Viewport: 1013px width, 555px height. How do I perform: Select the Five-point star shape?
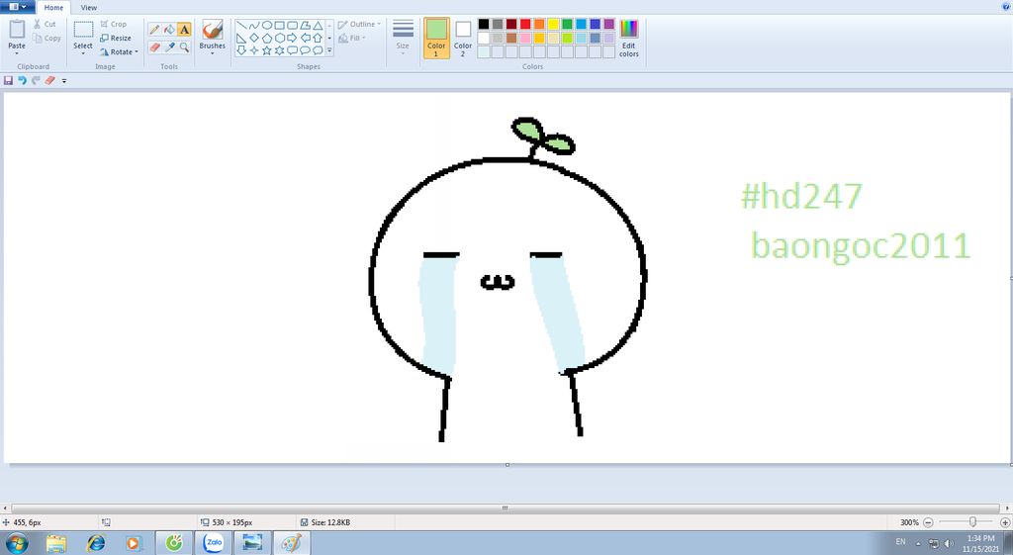click(x=267, y=49)
